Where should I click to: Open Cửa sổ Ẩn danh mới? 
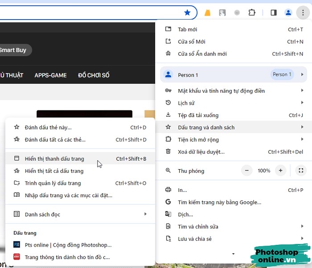234,54
